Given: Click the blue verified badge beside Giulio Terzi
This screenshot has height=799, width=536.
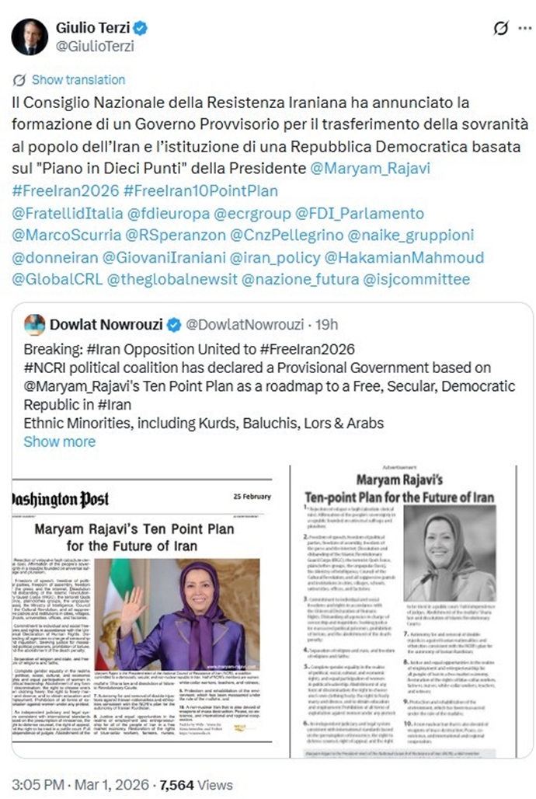Looking at the screenshot, I should (x=140, y=27).
